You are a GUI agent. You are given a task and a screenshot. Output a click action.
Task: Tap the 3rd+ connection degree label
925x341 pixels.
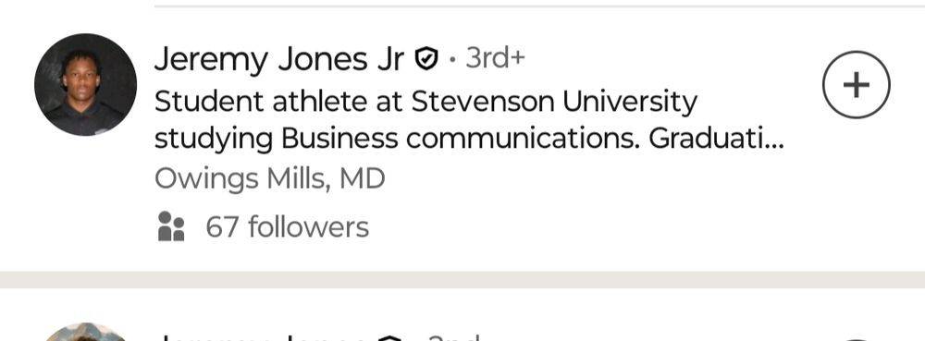495,57
